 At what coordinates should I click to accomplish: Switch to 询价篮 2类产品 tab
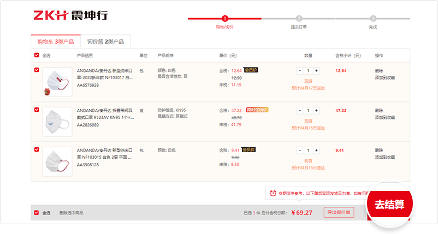coord(105,42)
